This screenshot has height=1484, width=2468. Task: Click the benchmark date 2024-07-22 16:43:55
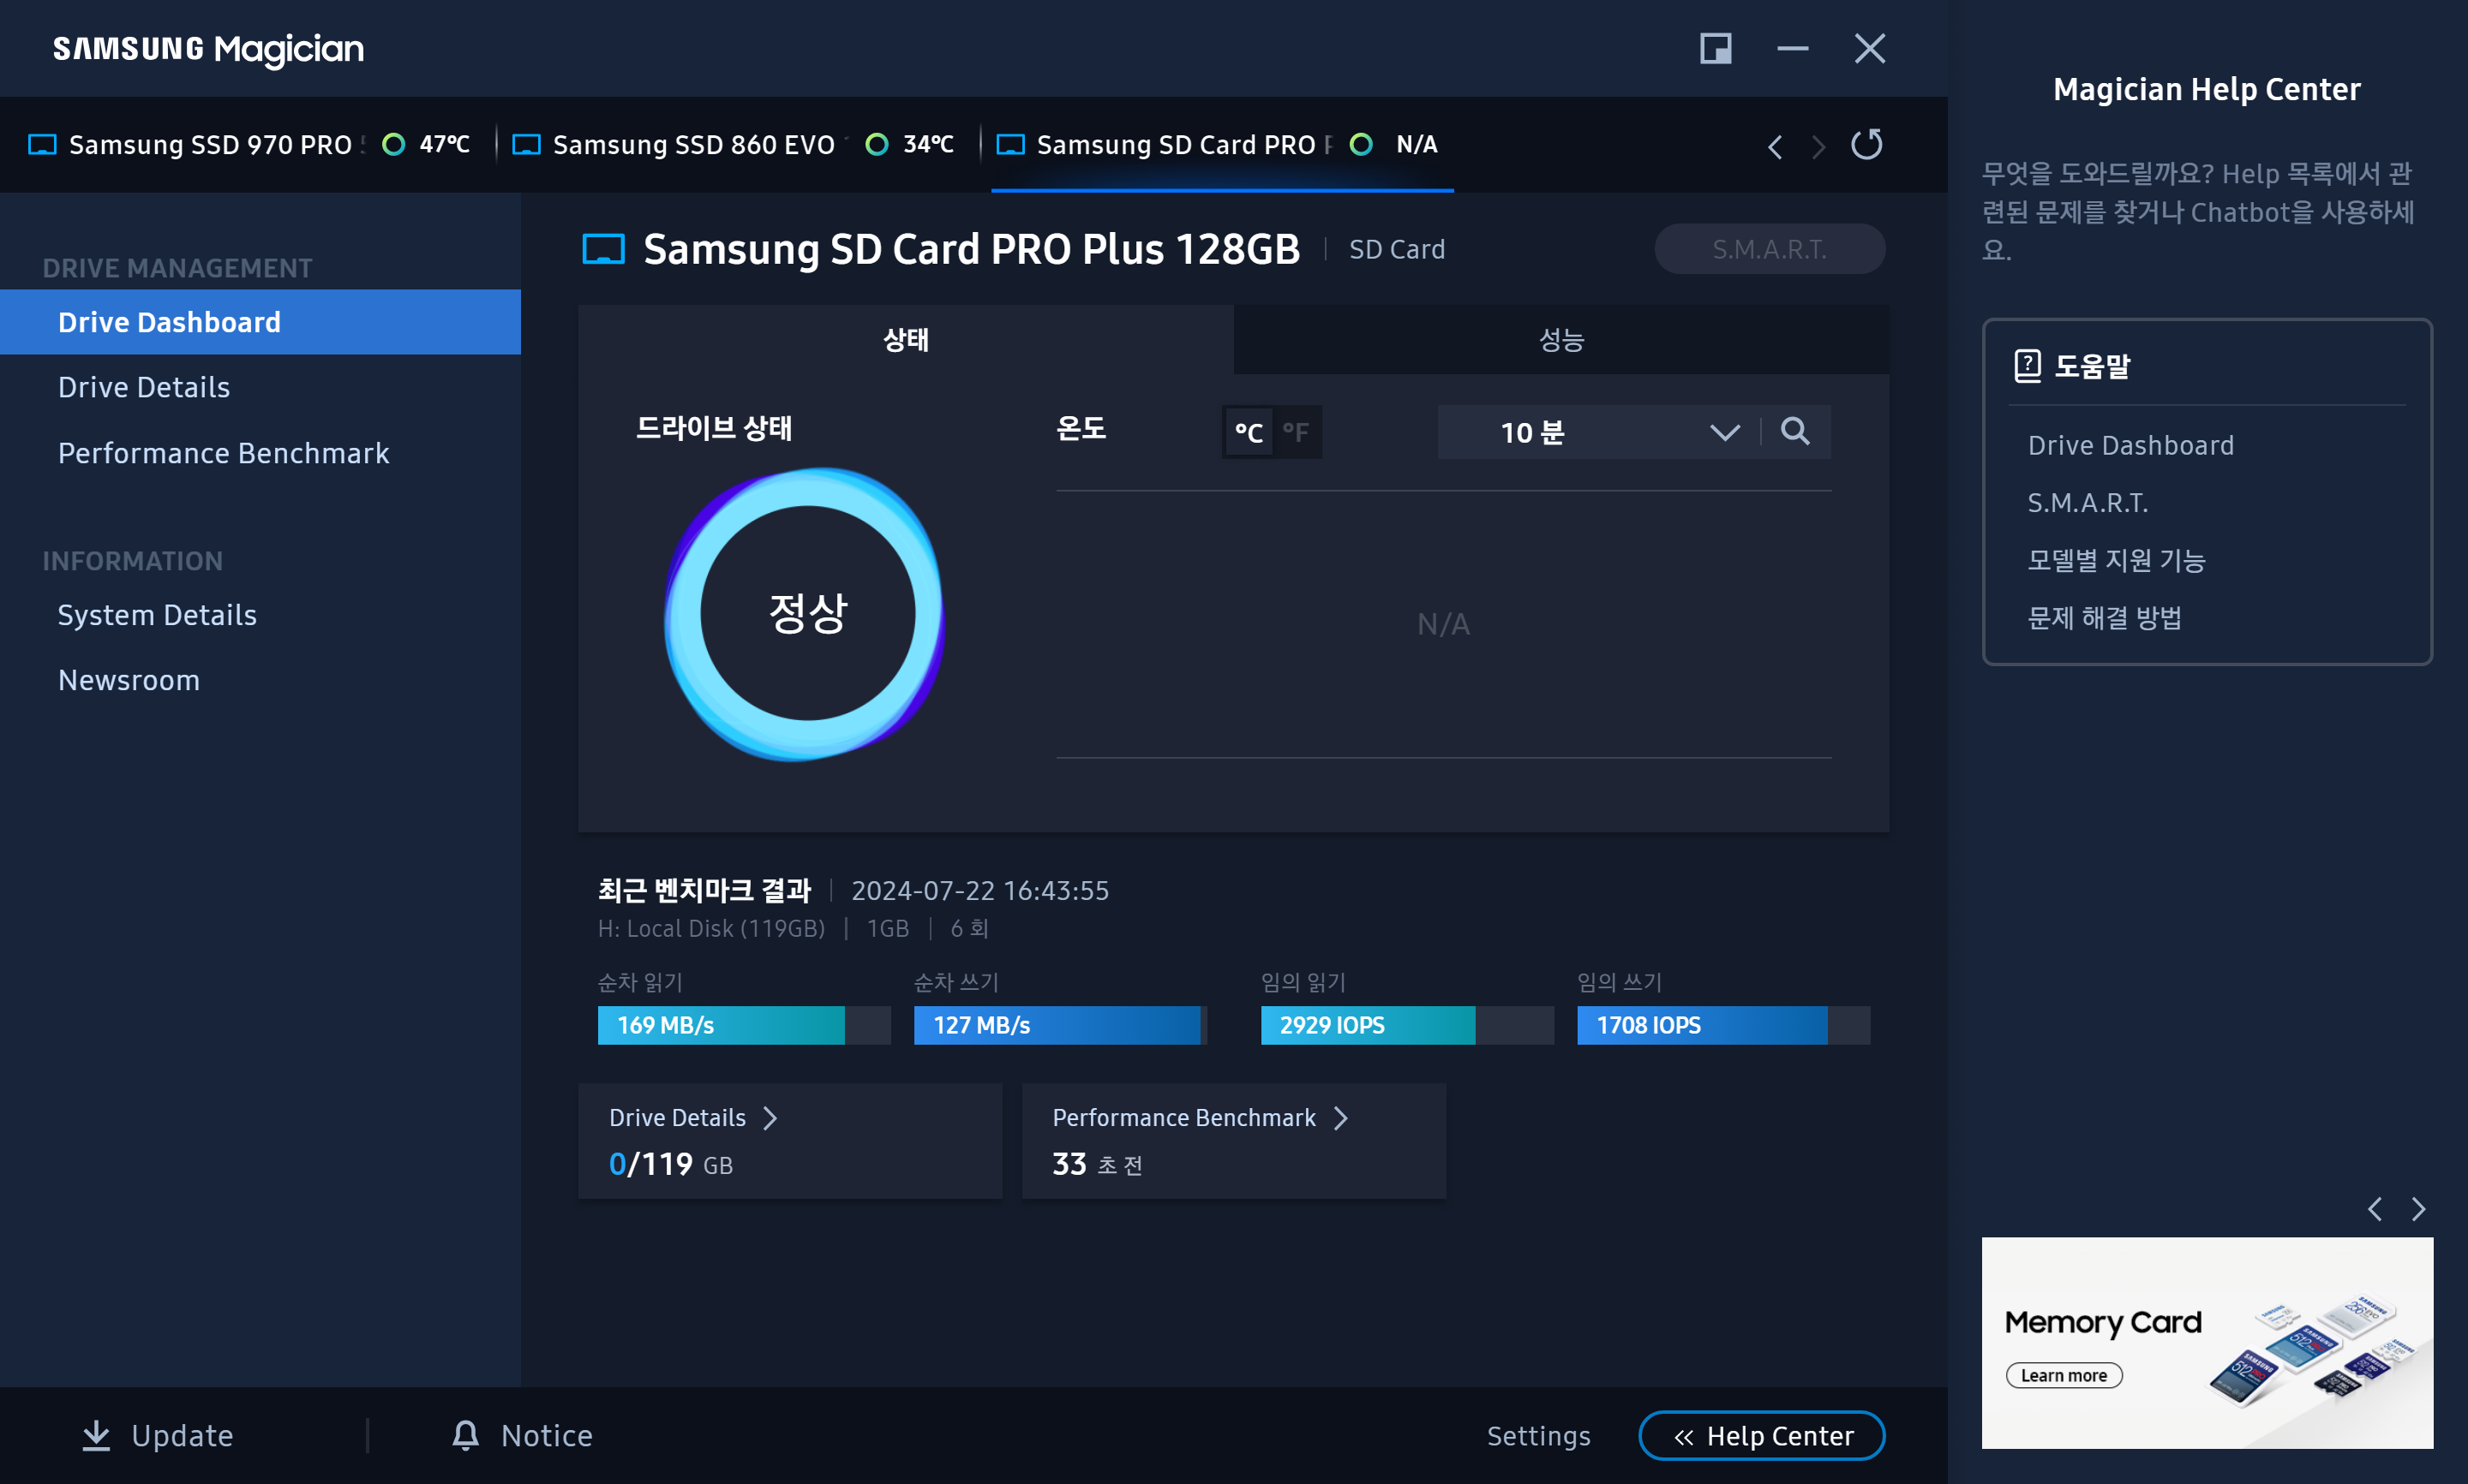[x=979, y=890]
